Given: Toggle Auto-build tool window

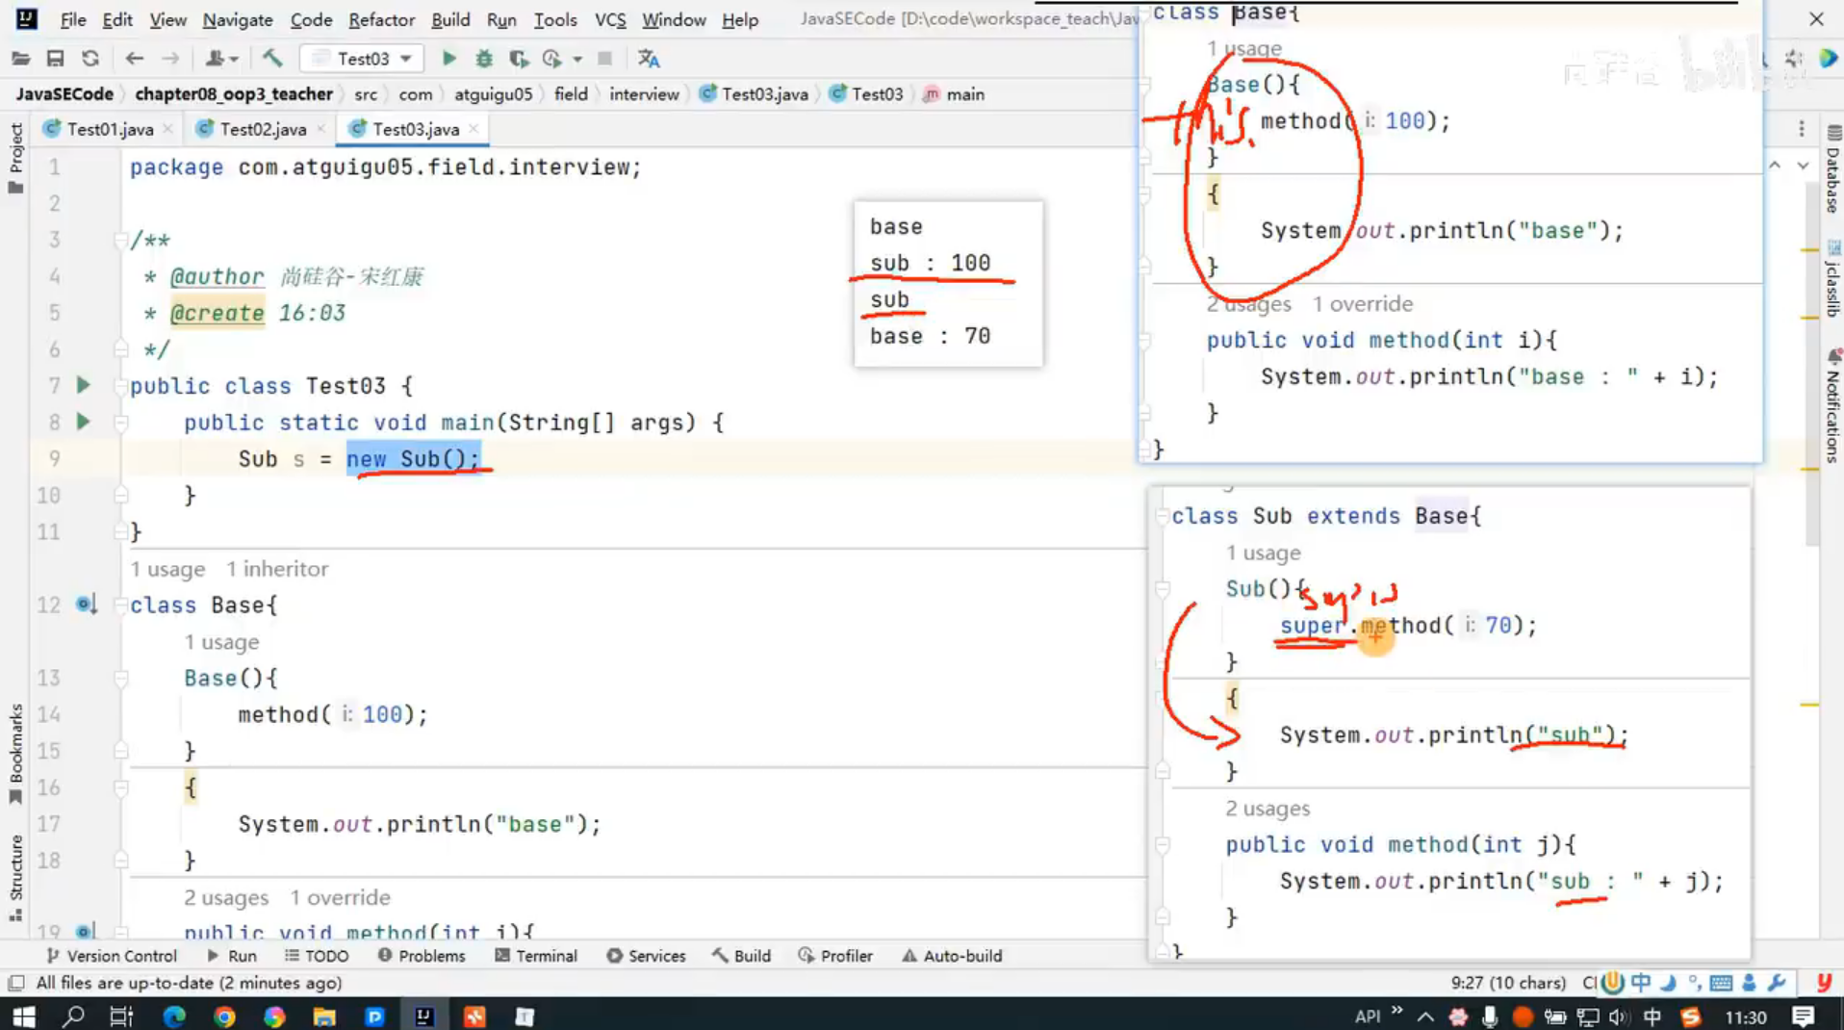Looking at the screenshot, I should tap(952, 956).
